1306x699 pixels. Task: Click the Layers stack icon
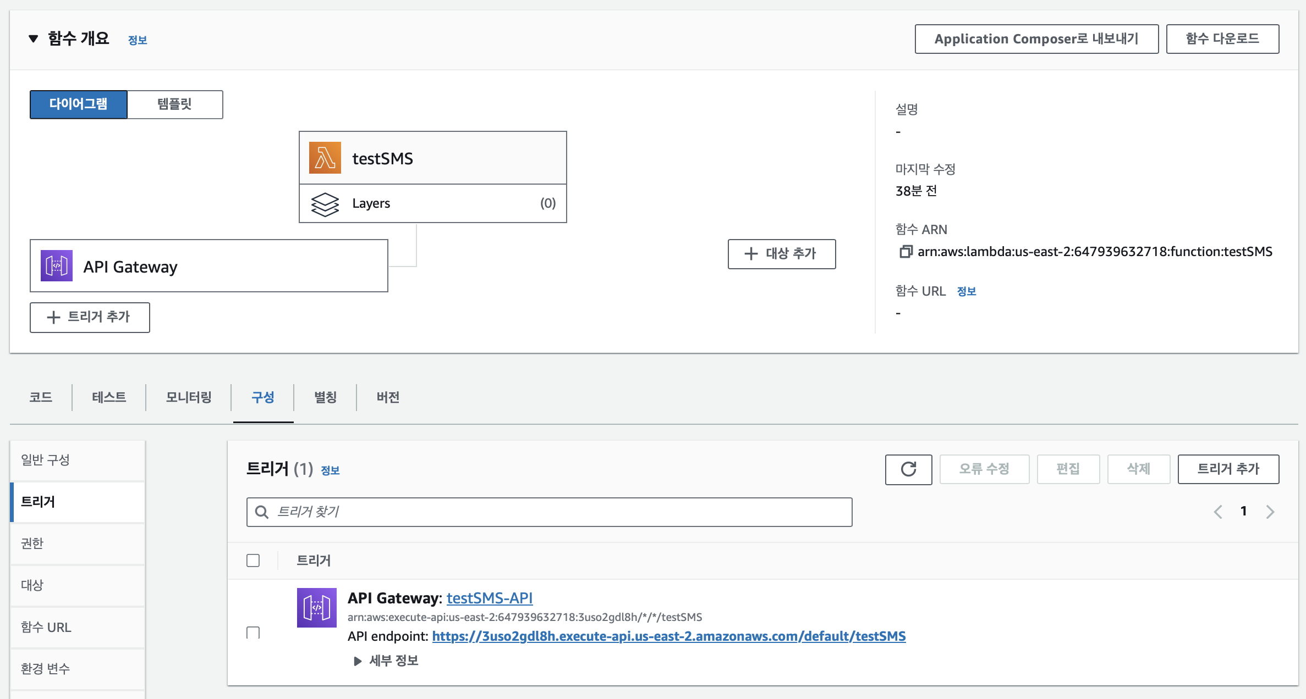click(x=325, y=204)
